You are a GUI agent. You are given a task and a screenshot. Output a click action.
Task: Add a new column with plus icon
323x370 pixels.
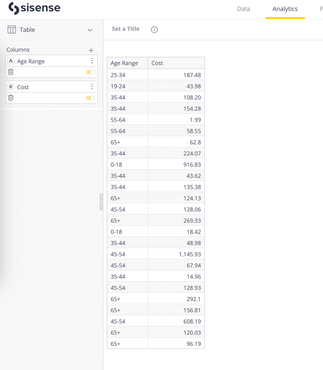click(x=91, y=50)
